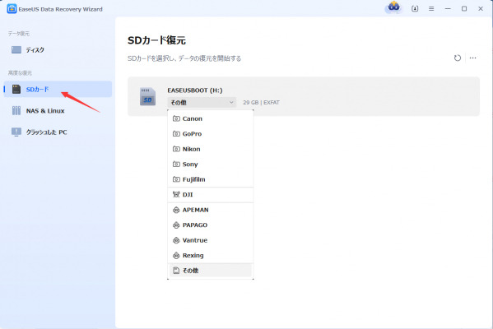
Task: Pick Fujifilm from the brand options
Action: tap(211, 179)
